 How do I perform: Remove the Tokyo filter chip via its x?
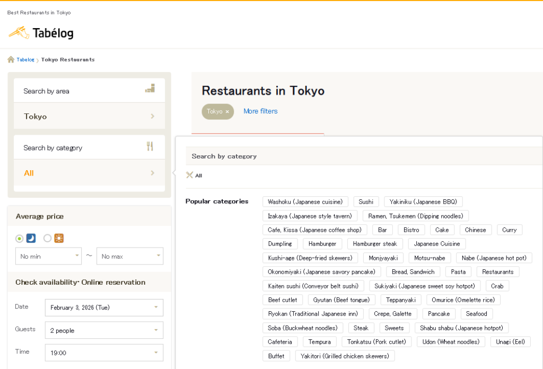coord(227,111)
